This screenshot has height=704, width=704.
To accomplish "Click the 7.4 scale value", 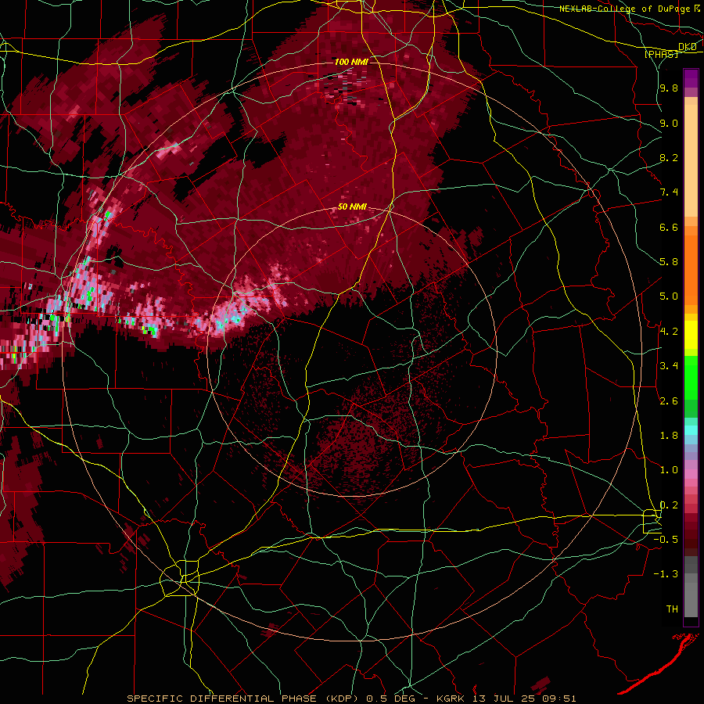I will (x=669, y=192).
